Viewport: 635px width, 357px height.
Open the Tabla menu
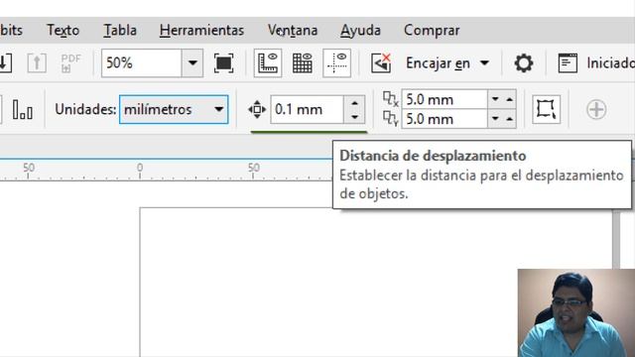[120, 31]
